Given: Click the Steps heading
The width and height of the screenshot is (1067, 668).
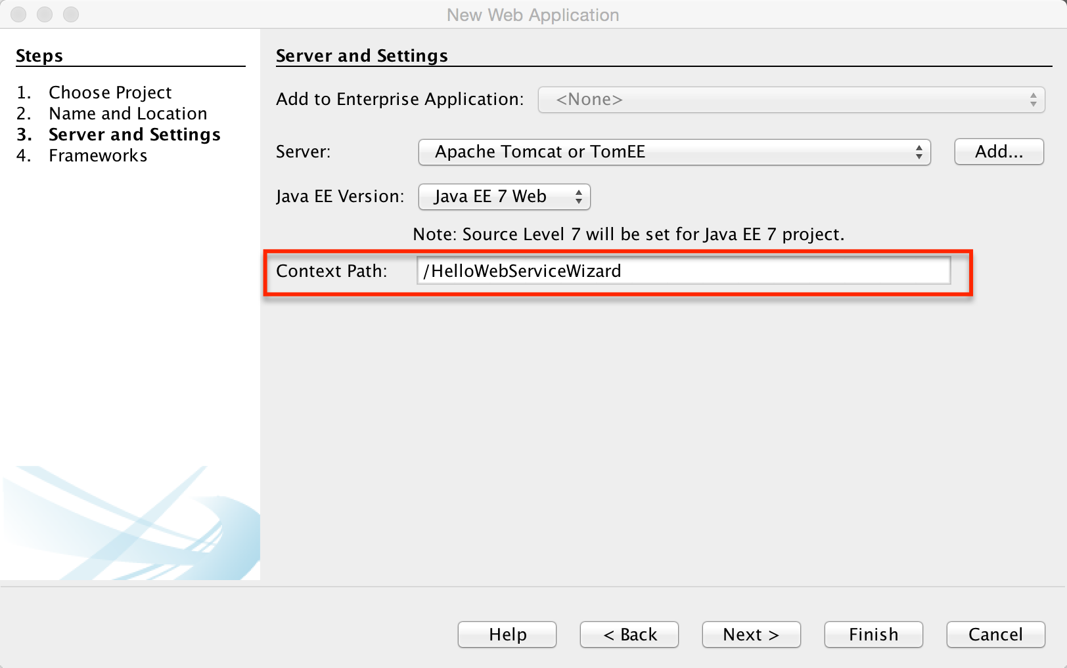Looking at the screenshot, I should pos(39,55).
